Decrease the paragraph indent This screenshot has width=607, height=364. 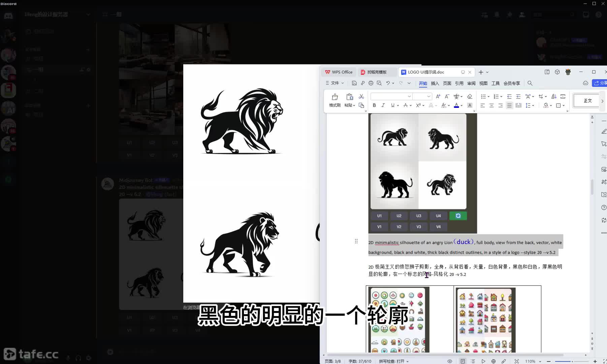pos(509,96)
